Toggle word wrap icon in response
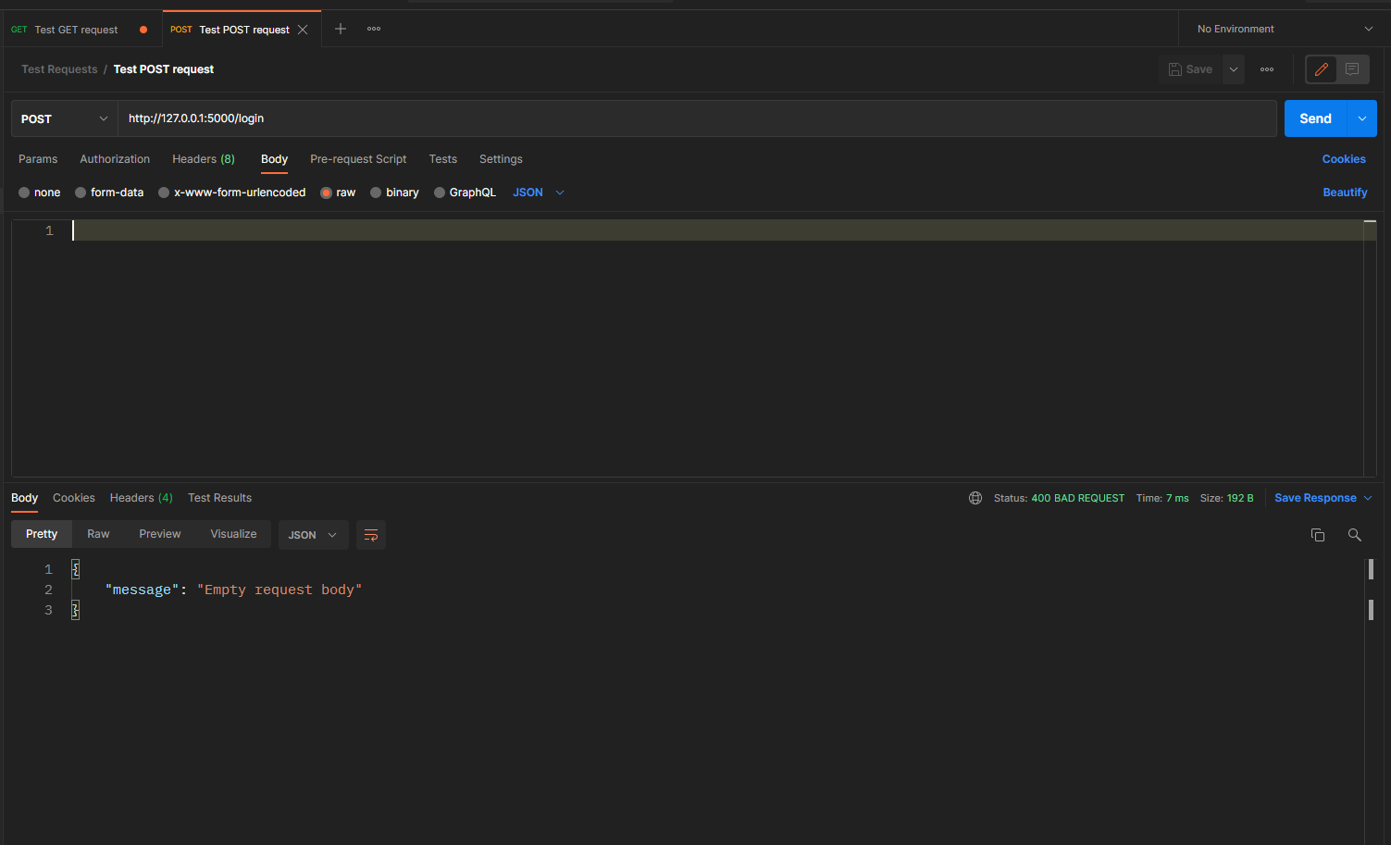 (371, 535)
